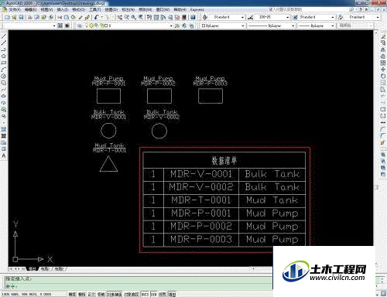Viewport: 387px width, 297px height.
Task: Click the Save icon in toolbar
Action: pyautogui.click(x=21, y=17)
